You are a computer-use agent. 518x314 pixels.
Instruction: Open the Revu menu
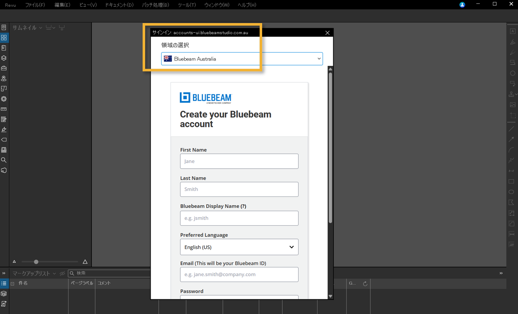tap(10, 5)
